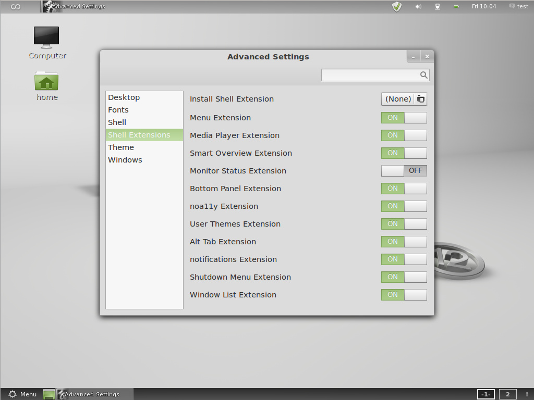Click the search magnifier icon in Advanced Settings

click(x=423, y=75)
